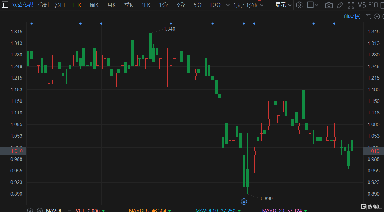Select the square layout window icon
Image resolution: width=384 pixels, height=212 pixels.
(310, 5)
